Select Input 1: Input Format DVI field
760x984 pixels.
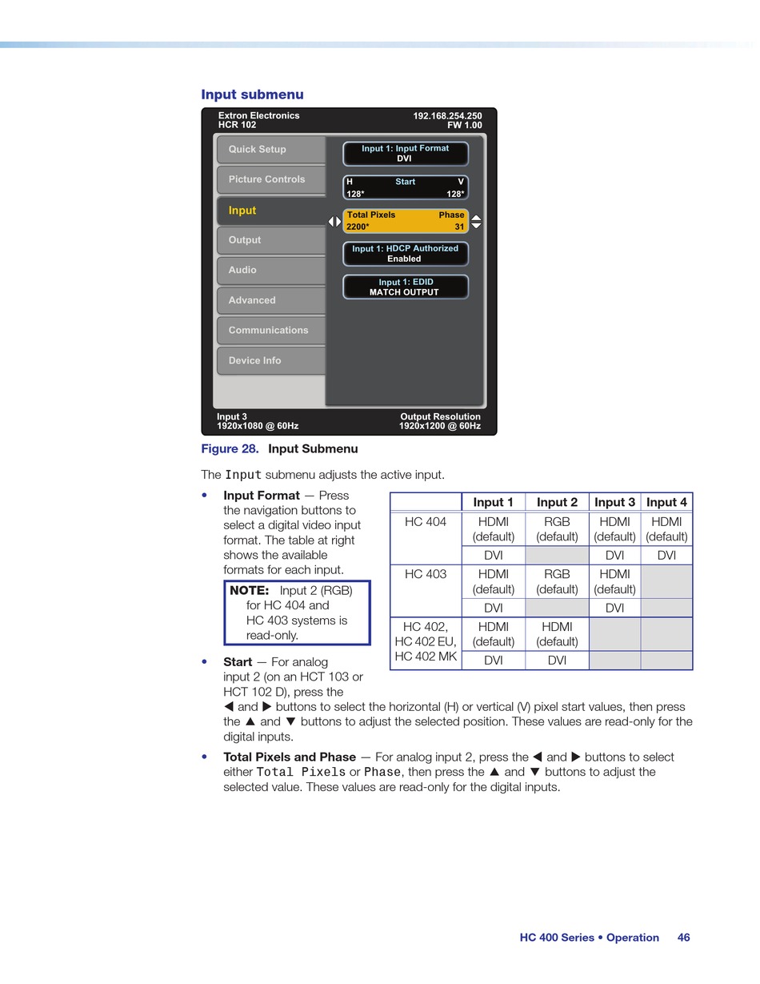406,154
